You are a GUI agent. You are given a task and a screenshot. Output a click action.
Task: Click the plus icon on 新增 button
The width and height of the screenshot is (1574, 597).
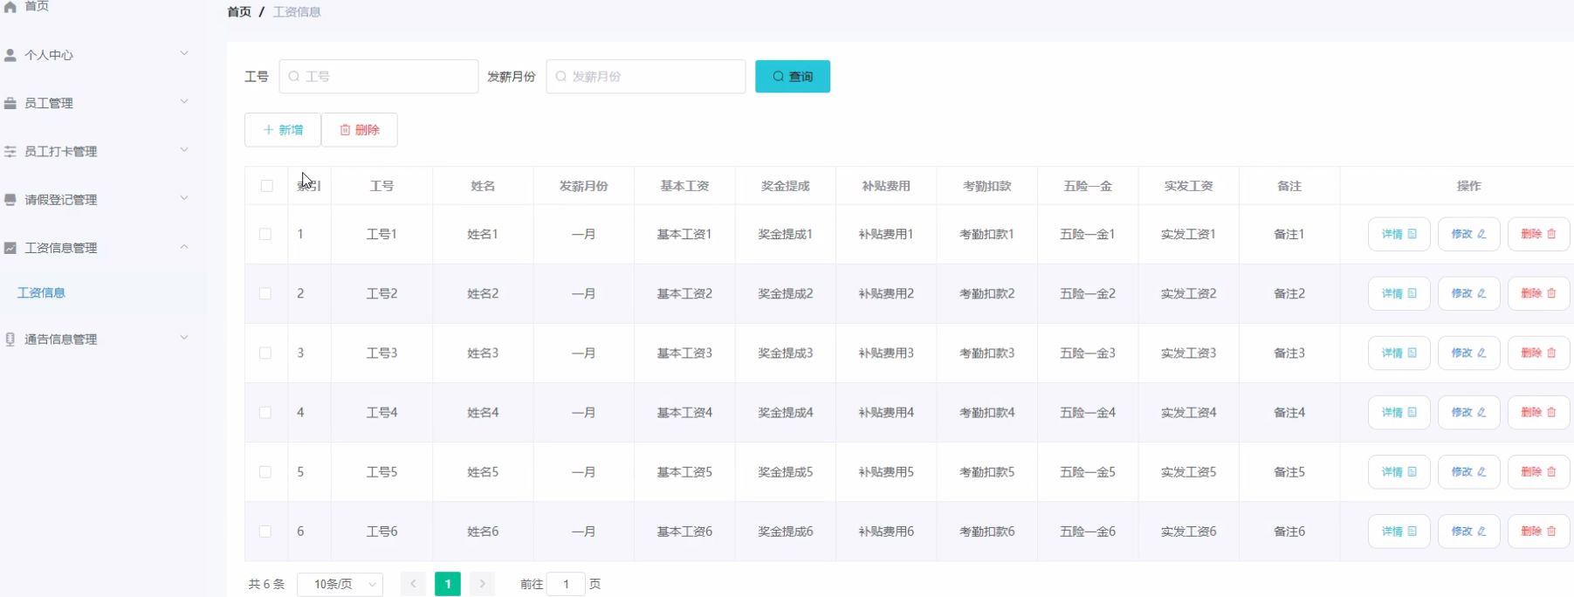269,130
